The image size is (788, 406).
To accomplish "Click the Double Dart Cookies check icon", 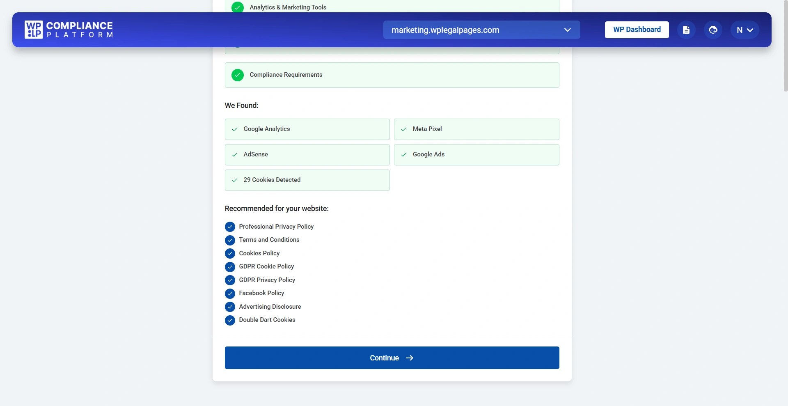I will (230, 320).
